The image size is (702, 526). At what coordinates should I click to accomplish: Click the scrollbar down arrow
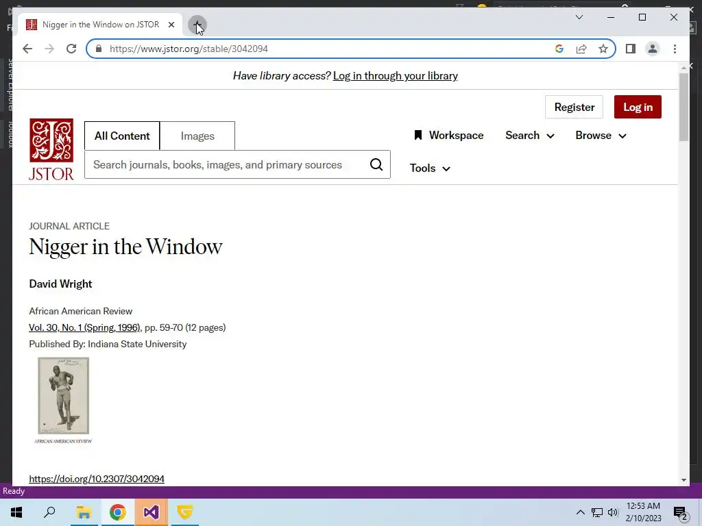click(683, 480)
